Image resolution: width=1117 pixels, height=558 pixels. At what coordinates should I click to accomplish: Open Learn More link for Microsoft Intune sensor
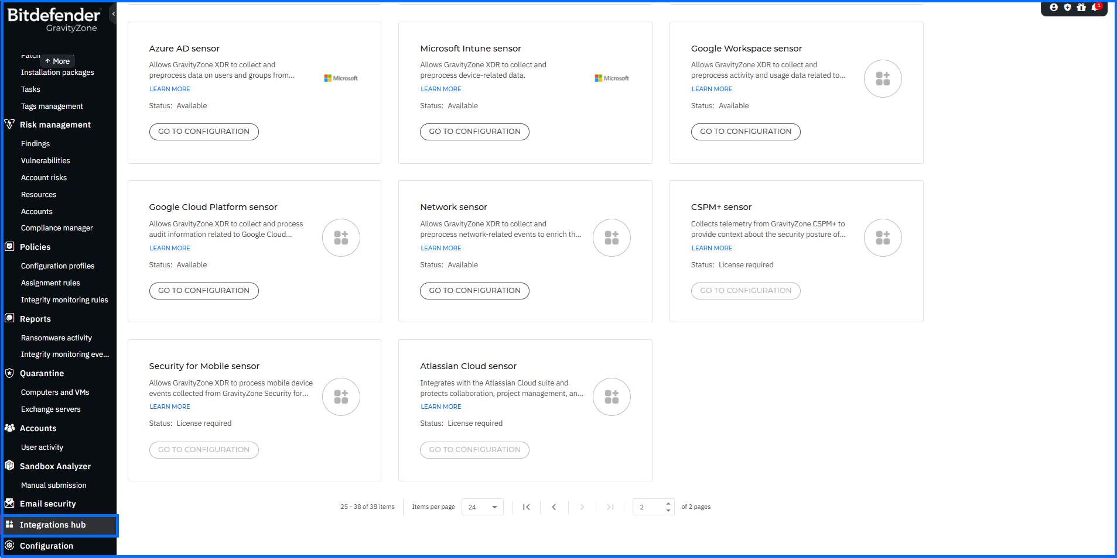440,89
